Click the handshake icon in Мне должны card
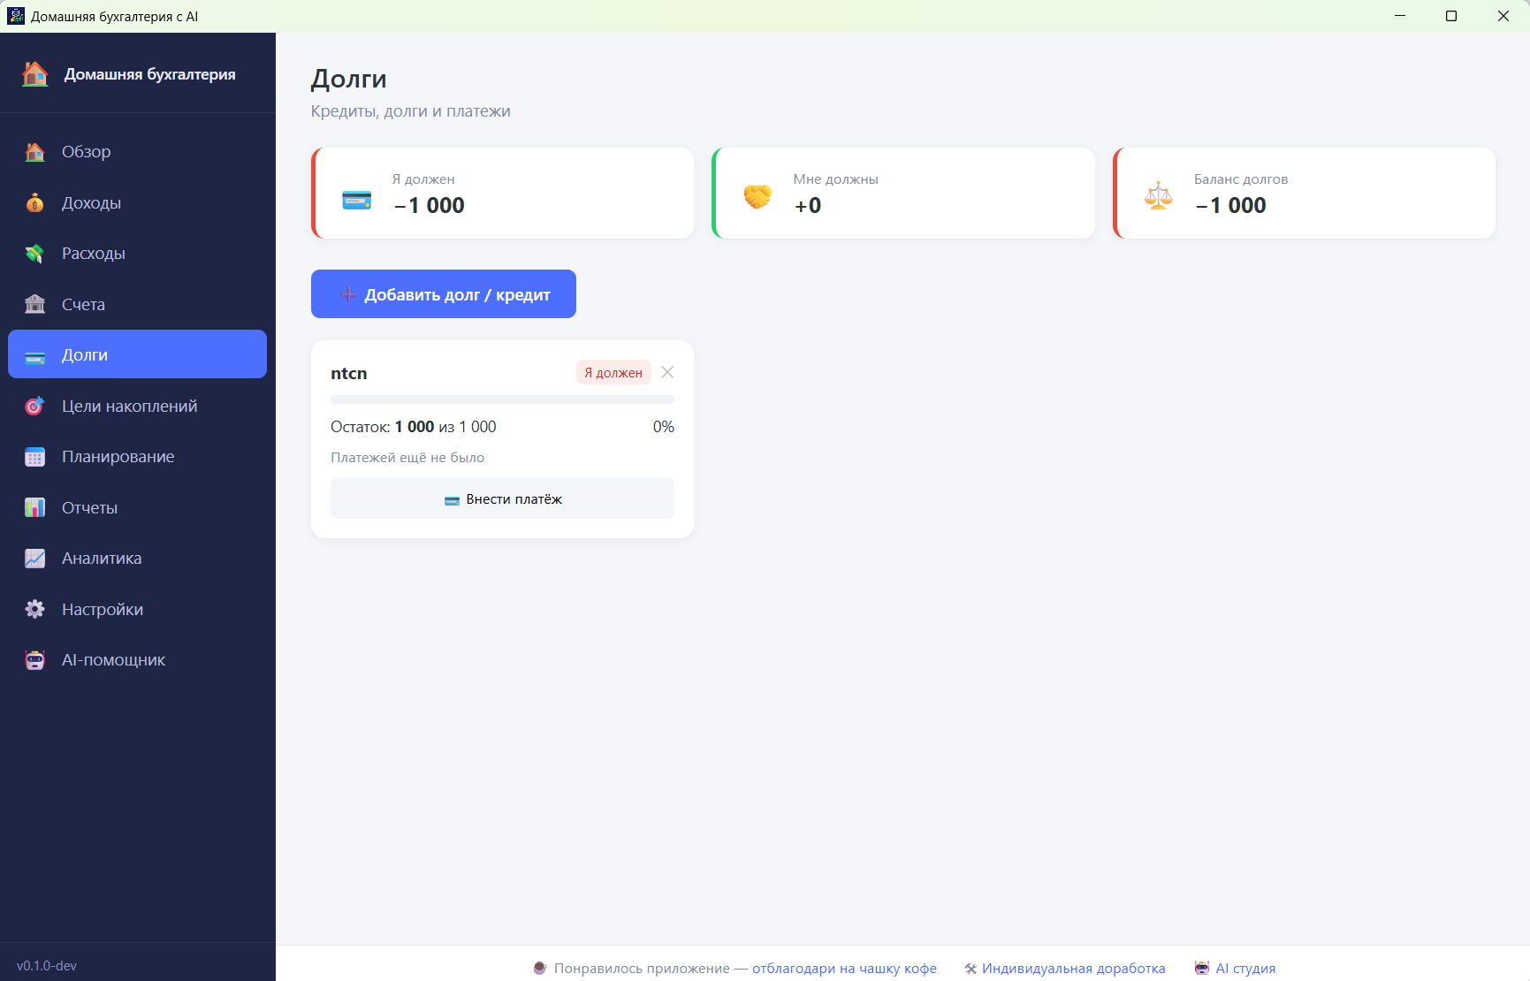 (x=757, y=196)
